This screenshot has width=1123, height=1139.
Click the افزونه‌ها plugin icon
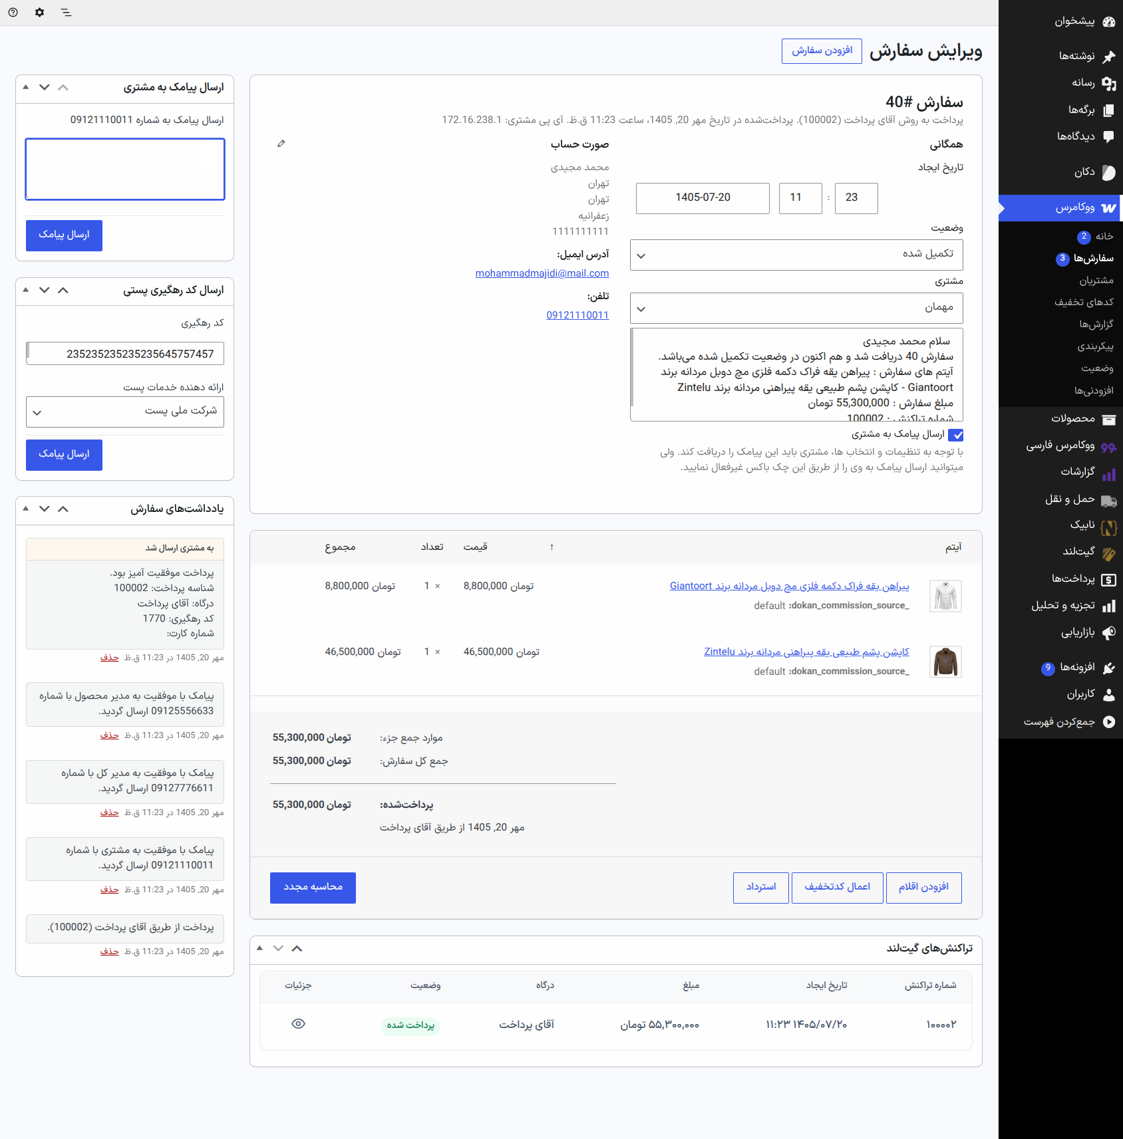pyautogui.click(x=1108, y=668)
